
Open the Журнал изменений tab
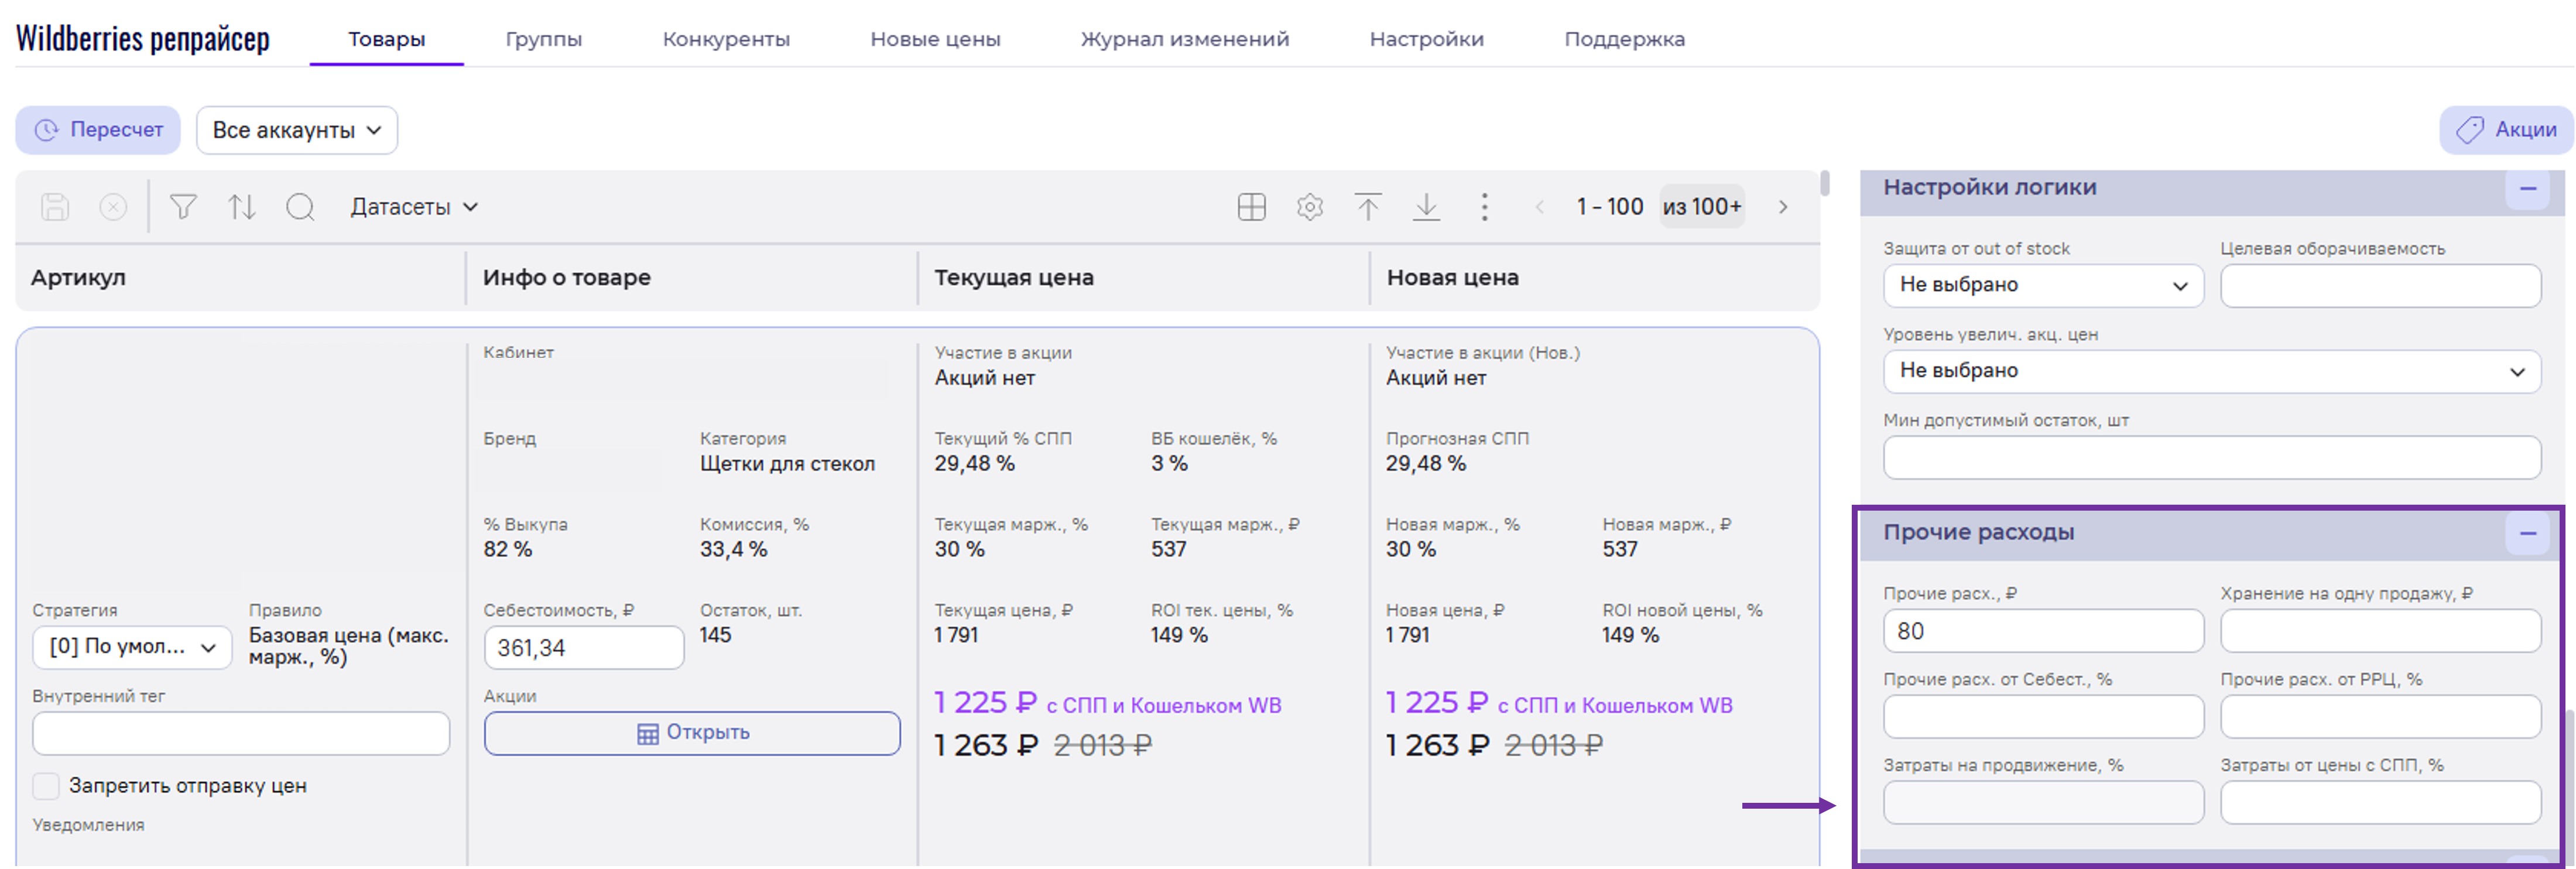pos(1184,39)
